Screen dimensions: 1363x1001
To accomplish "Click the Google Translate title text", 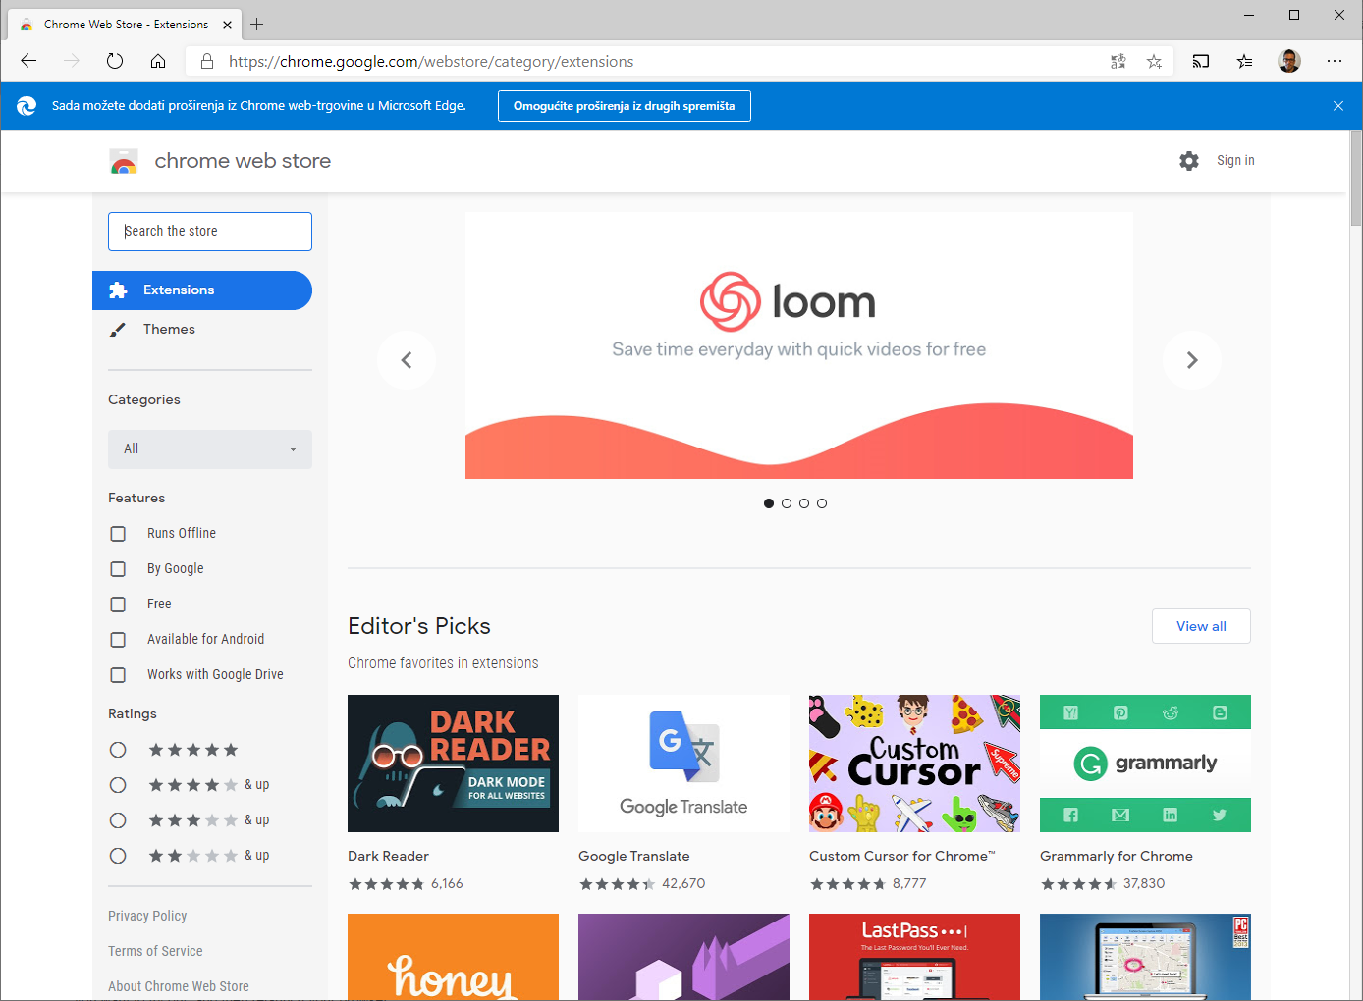I will click(634, 856).
